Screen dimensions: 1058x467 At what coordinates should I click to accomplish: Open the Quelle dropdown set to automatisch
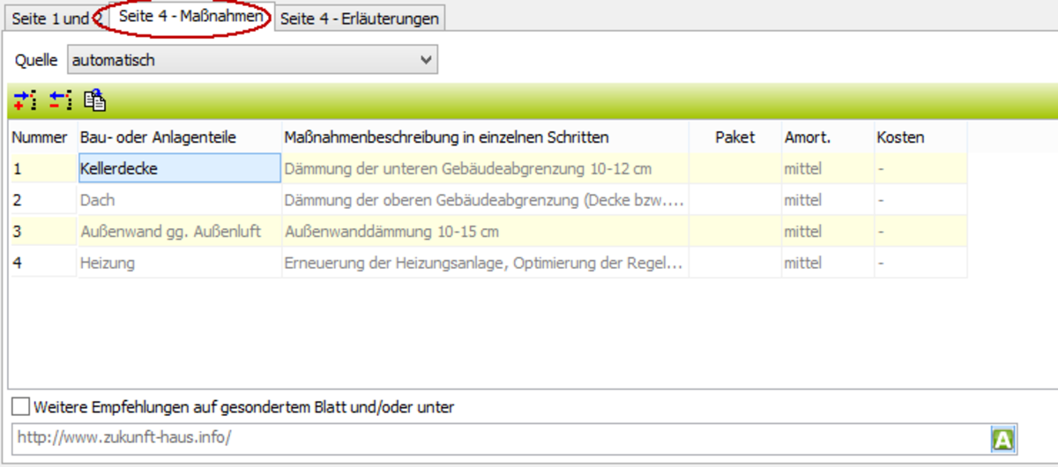(x=252, y=60)
